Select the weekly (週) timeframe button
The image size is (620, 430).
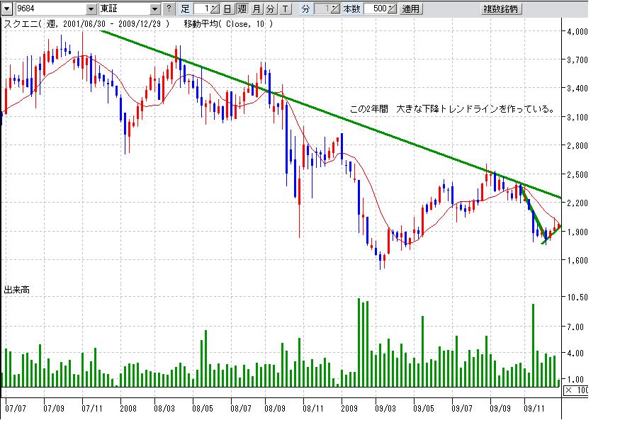pos(242,9)
